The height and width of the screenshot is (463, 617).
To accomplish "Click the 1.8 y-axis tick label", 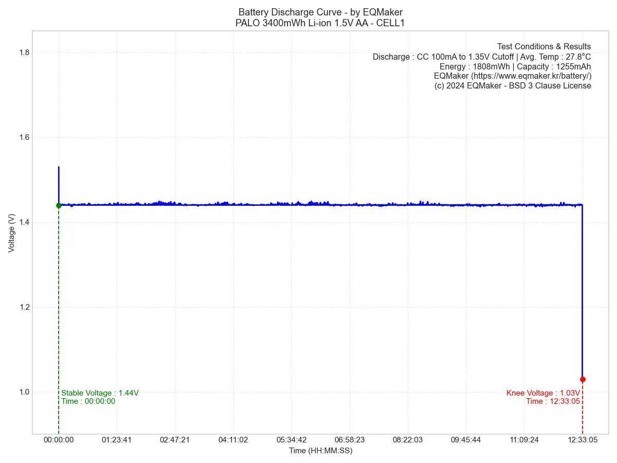I will [x=24, y=52].
